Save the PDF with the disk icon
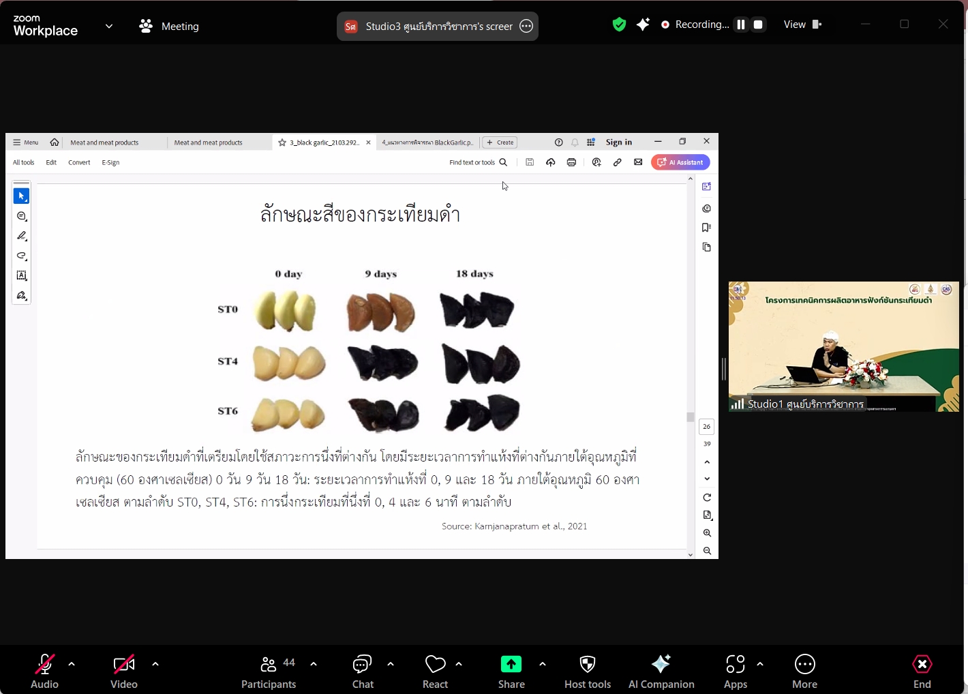The height and width of the screenshot is (694, 968). coord(530,162)
